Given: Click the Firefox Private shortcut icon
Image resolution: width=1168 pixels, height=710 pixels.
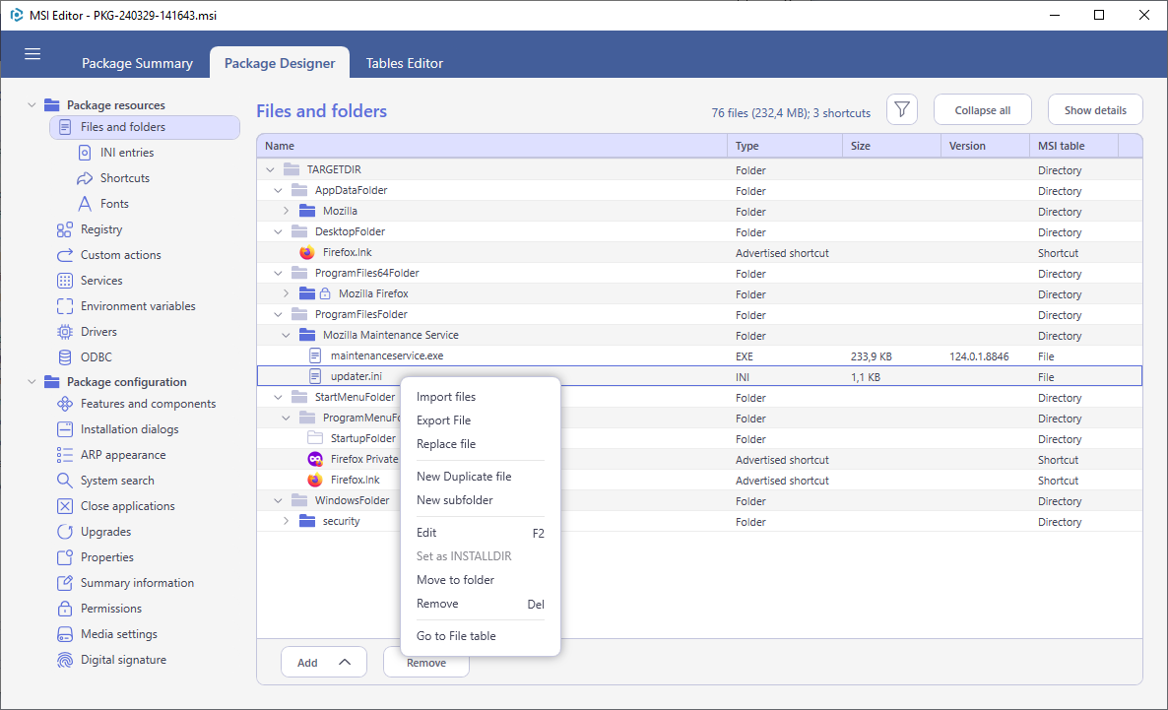Looking at the screenshot, I should 315,459.
